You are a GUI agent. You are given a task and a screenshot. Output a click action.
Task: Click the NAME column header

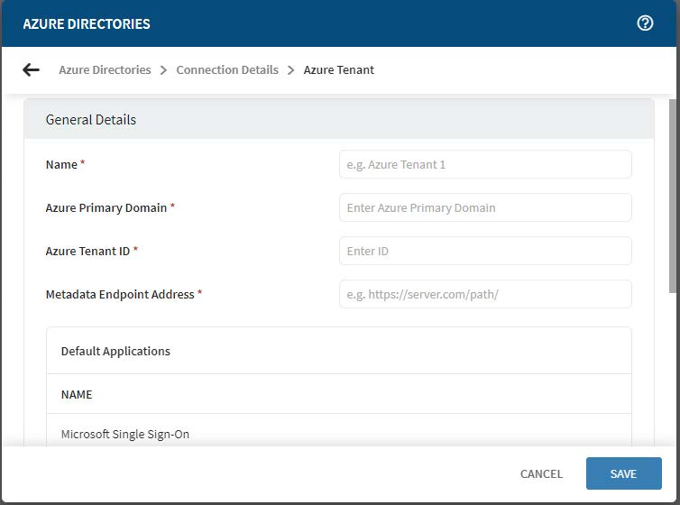pos(77,394)
